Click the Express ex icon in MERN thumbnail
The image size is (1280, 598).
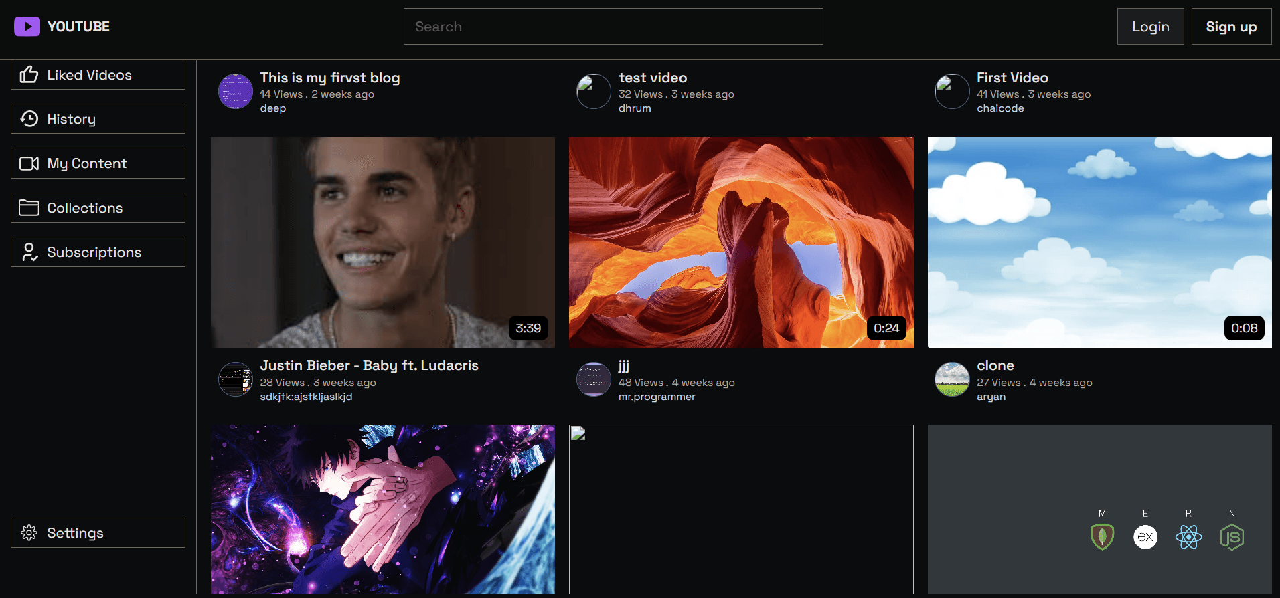pyautogui.click(x=1145, y=536)
